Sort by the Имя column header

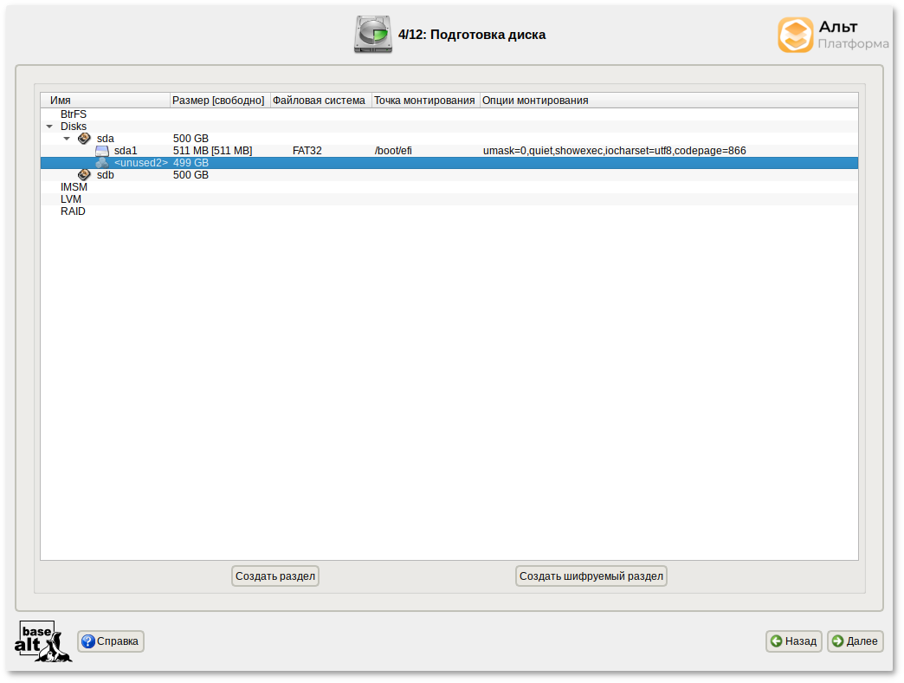pyautogui.click(x=104, y=101)
